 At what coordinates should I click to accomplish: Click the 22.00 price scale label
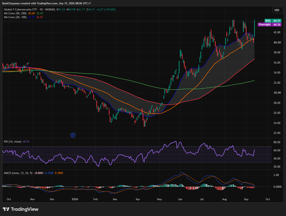coord(277,133)
